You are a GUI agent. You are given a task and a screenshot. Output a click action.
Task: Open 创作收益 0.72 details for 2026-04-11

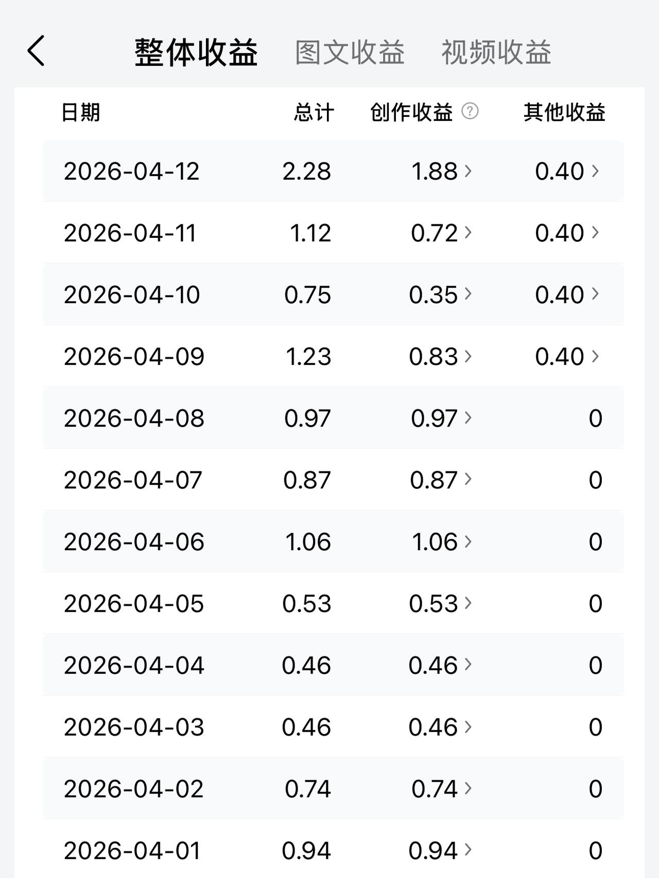[442, 233]
